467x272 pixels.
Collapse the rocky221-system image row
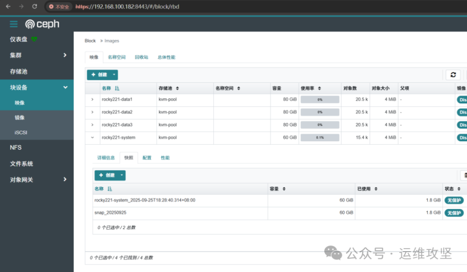(x=92, y=138)
